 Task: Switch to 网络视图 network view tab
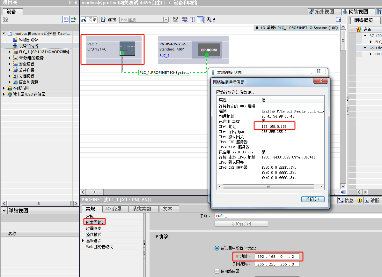(358, 12)
